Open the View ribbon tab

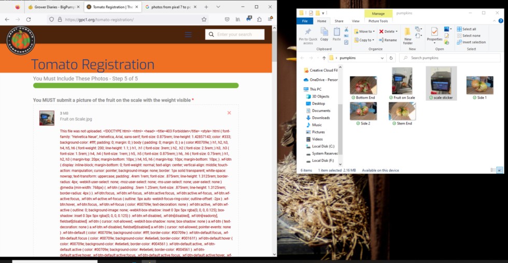pyautogui.click(x=356, y=21)
